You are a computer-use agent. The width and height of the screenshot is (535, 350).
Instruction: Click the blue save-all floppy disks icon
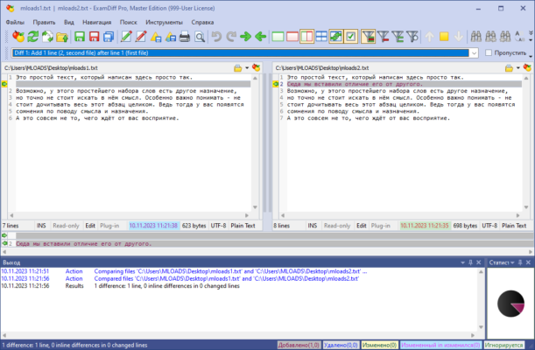pyautogui.click(x=109, y=37)
